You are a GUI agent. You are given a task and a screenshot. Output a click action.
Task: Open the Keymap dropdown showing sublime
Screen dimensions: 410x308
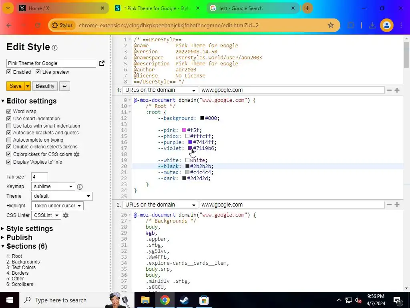pyautogui.click(x=53, y=186)
